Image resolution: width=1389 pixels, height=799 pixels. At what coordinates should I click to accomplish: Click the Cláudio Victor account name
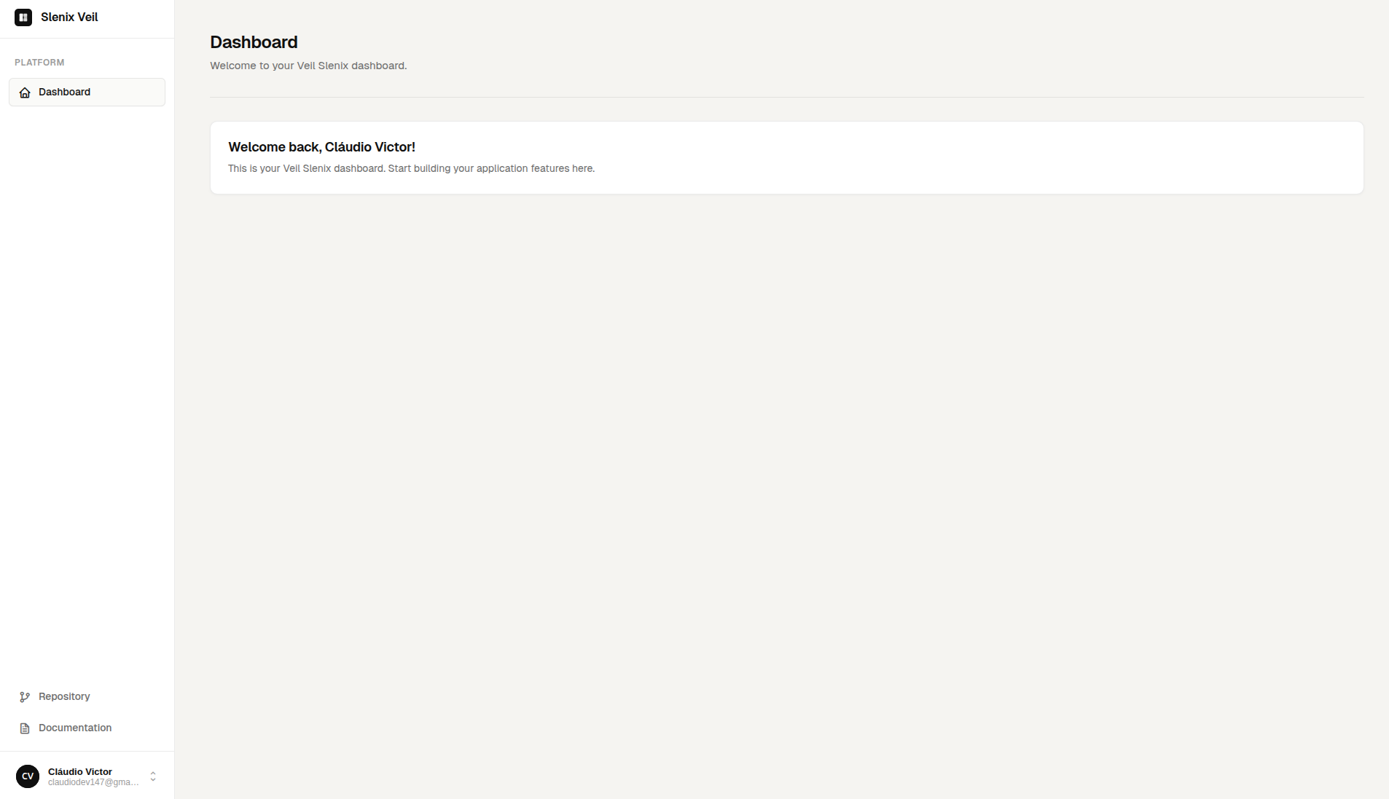coord(80,771)
